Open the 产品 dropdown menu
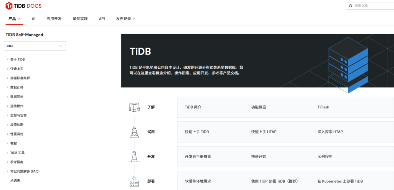394x190 pixels. (x=14, y=19)
